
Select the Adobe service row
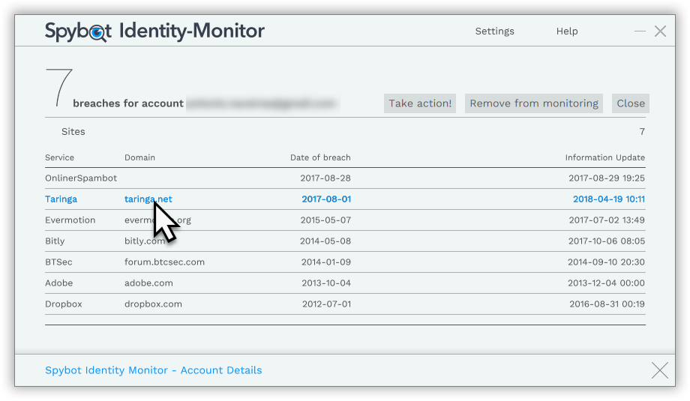click(x=345, y=283)
